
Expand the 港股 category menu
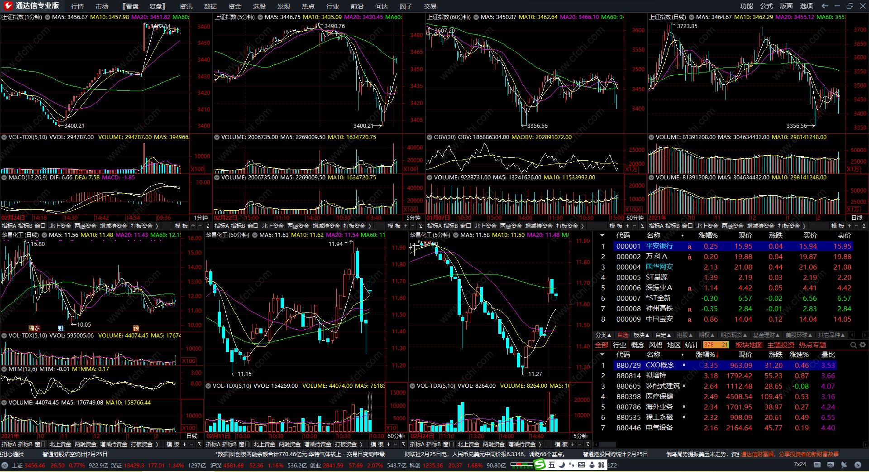tap(685, 335)
